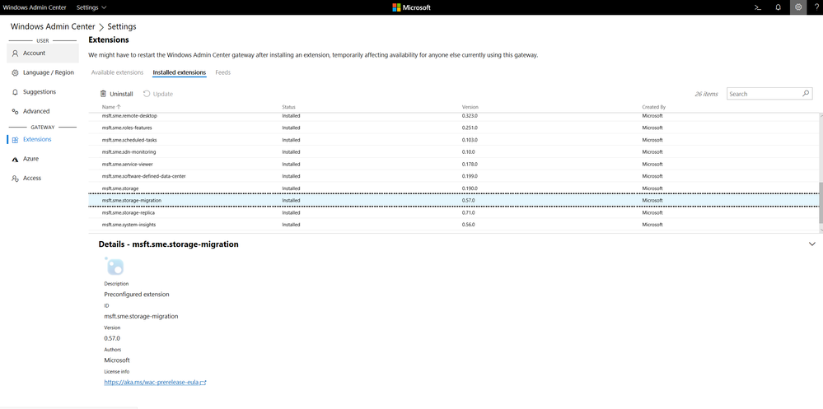823x409 pixels.
Task: Click the Microsoft logo in header
Action: point(412,7)
